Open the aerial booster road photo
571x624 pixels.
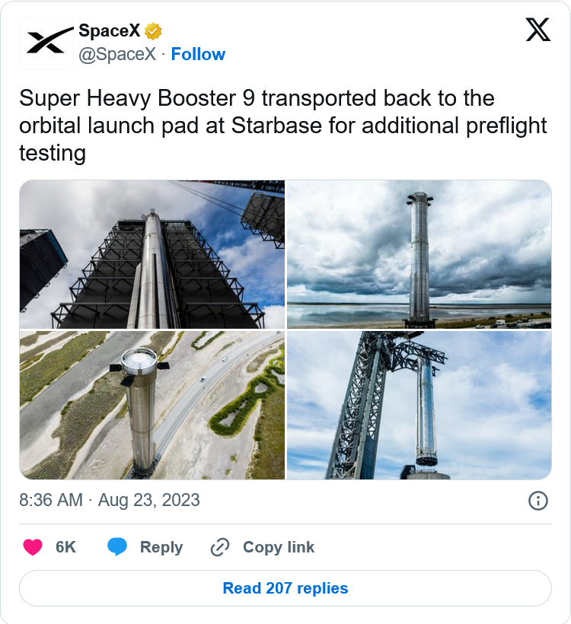tap(152, 405)
